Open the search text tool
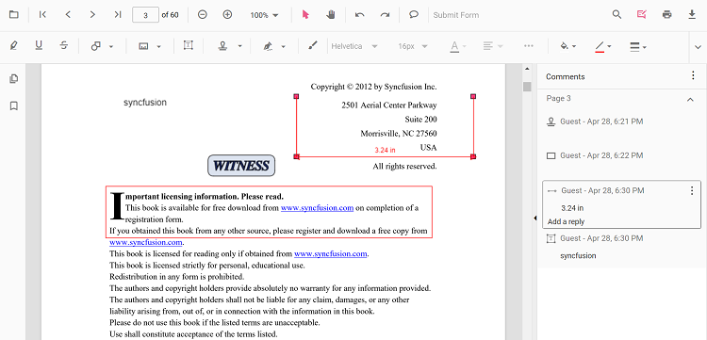Viewport: 707px width, 340px height. click(x=617, y=15)
